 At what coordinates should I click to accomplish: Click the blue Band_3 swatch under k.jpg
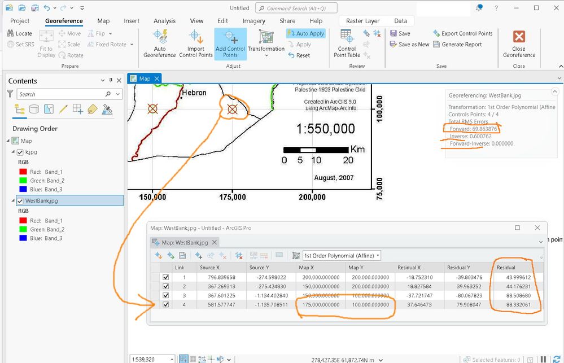tap(23, 189)
